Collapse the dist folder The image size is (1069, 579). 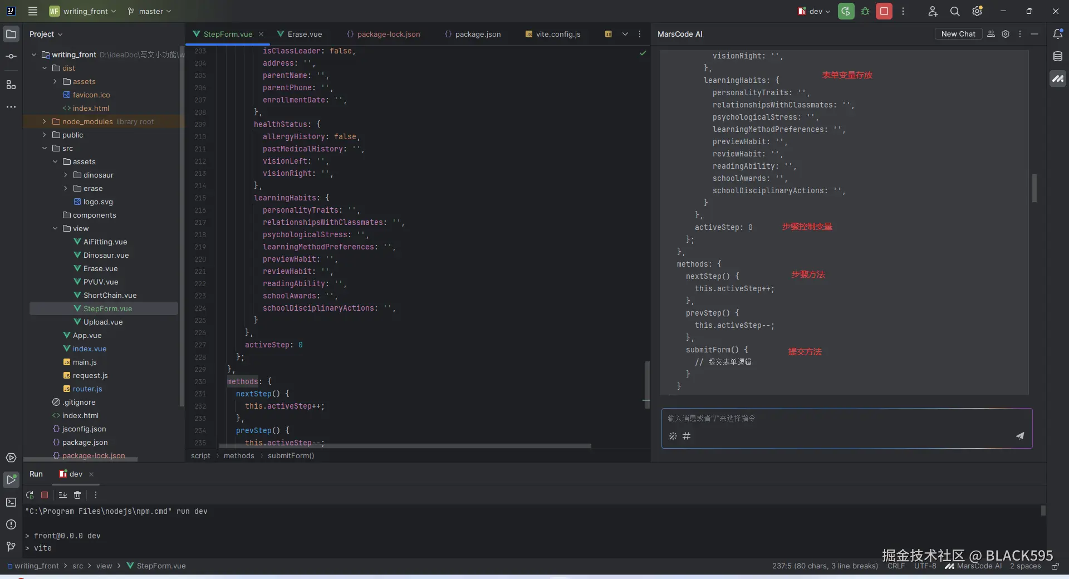[x=45, y=68]
